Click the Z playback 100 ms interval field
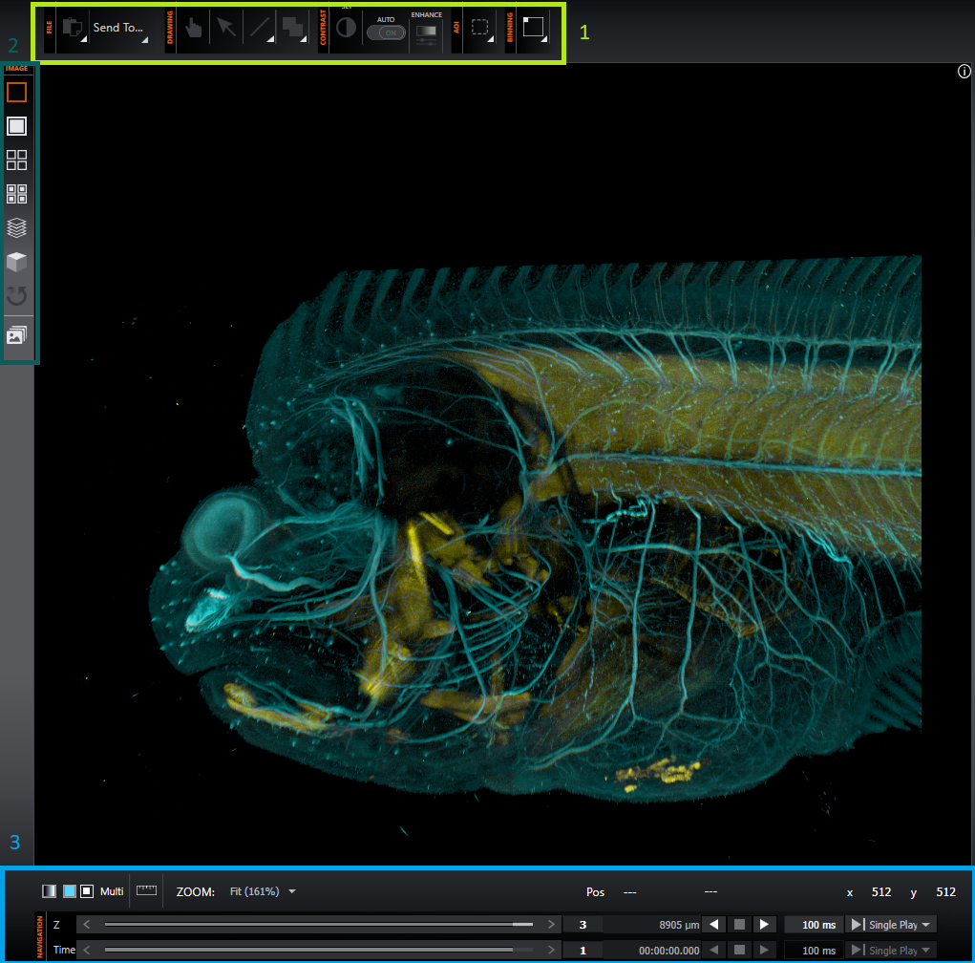Image resolution: width=975 pixels, height=963 pixels. click(x=812, y=925)
